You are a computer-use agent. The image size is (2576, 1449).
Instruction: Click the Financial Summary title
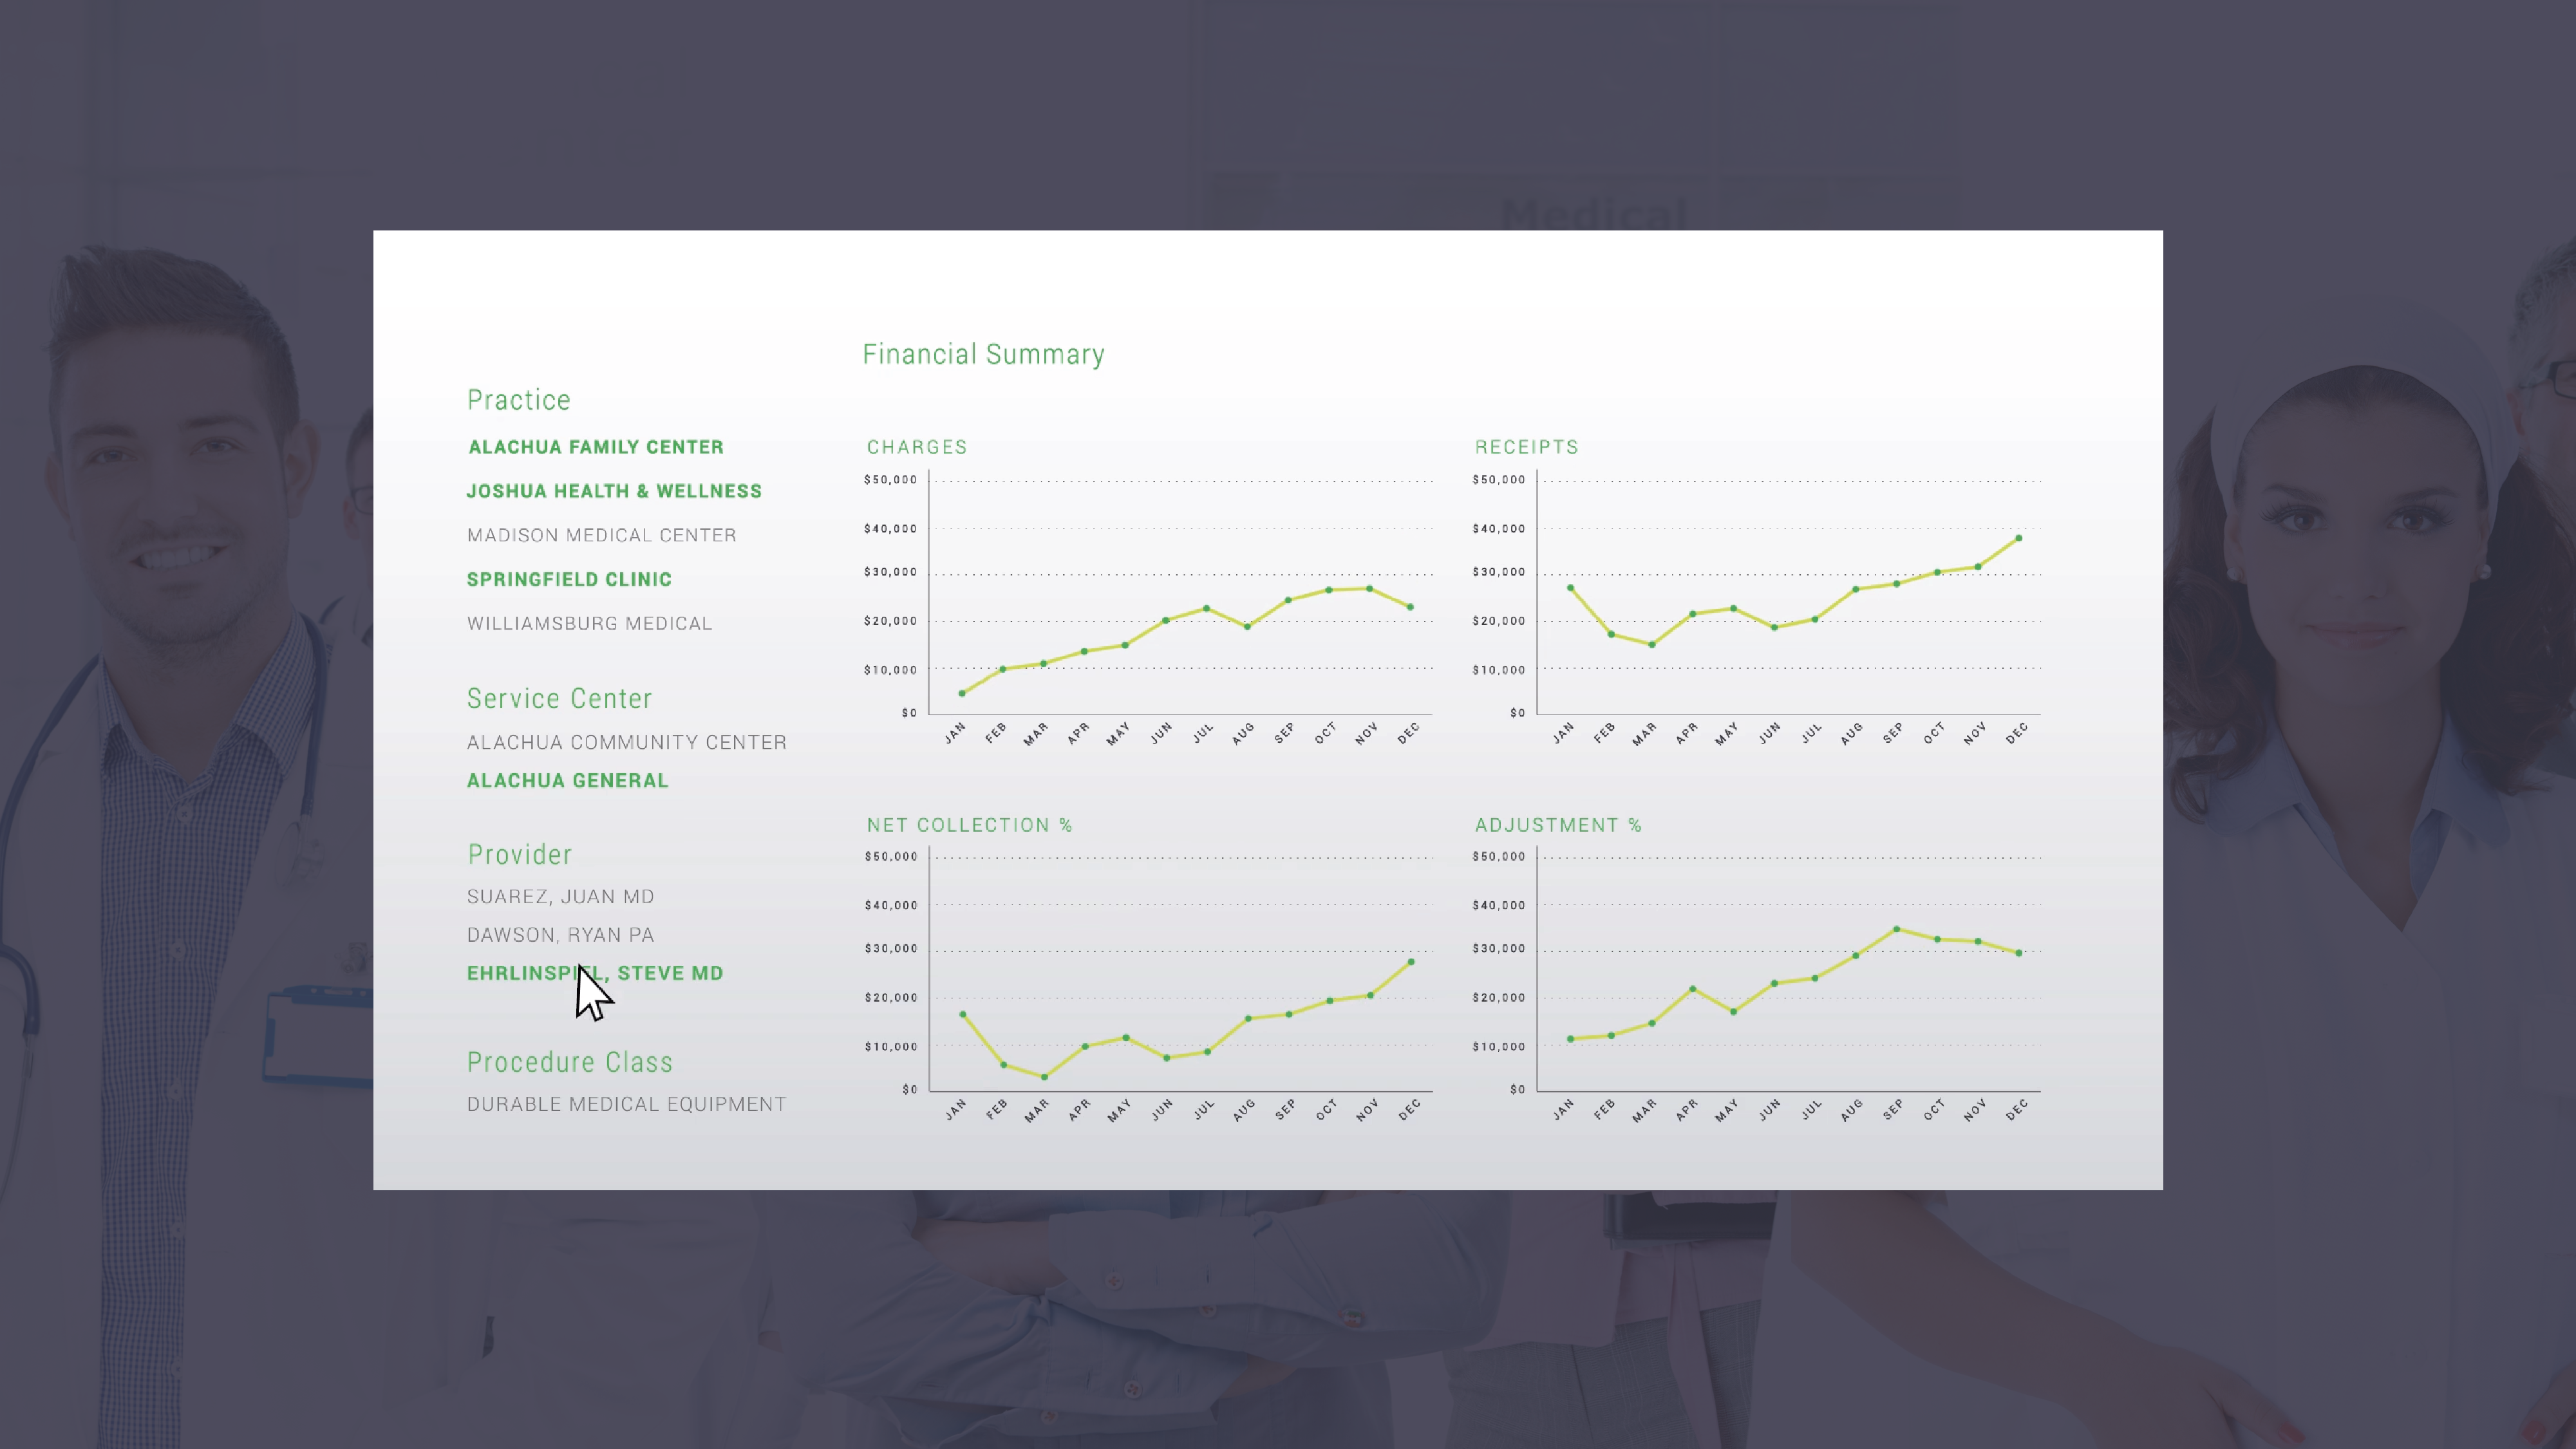pyautogui.click(x=983, y=354)
